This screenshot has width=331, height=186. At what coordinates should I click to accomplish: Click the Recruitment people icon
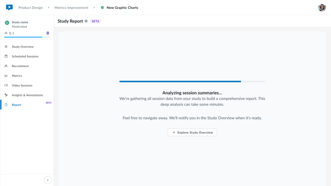[6, 66]
